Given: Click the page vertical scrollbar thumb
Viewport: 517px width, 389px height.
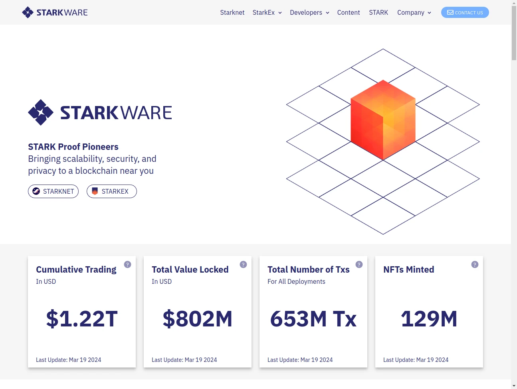Looking at the screenshot, I should 514,33.
